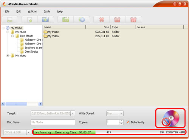Sort by the Source column header
Screen dimensions: 189x139
160,27
